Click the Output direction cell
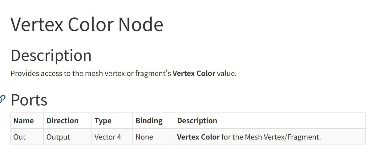 coord(58,137)
